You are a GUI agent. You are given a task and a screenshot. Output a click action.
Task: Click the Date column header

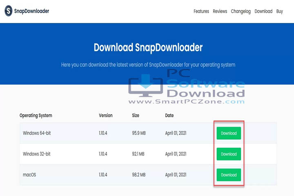[169, 115]
